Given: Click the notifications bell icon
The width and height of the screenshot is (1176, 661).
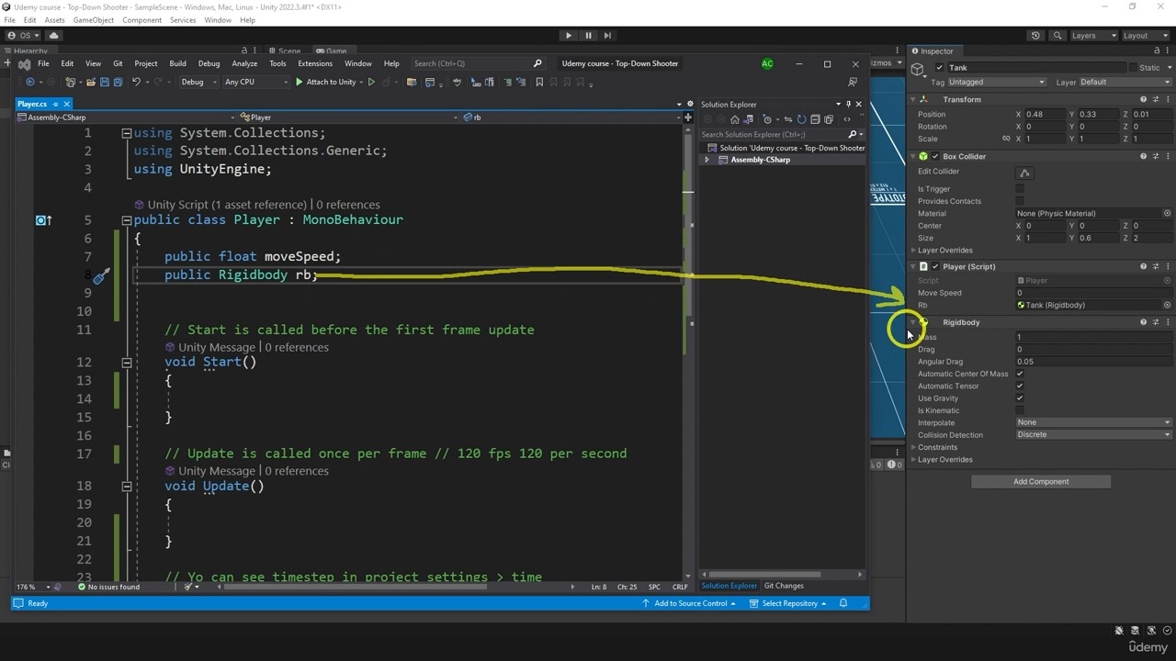Looking at the screenshot, I should click(843, 603).
